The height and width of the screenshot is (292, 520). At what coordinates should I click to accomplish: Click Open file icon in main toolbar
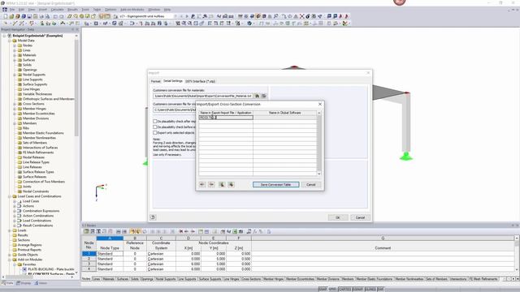coord(11,16)
